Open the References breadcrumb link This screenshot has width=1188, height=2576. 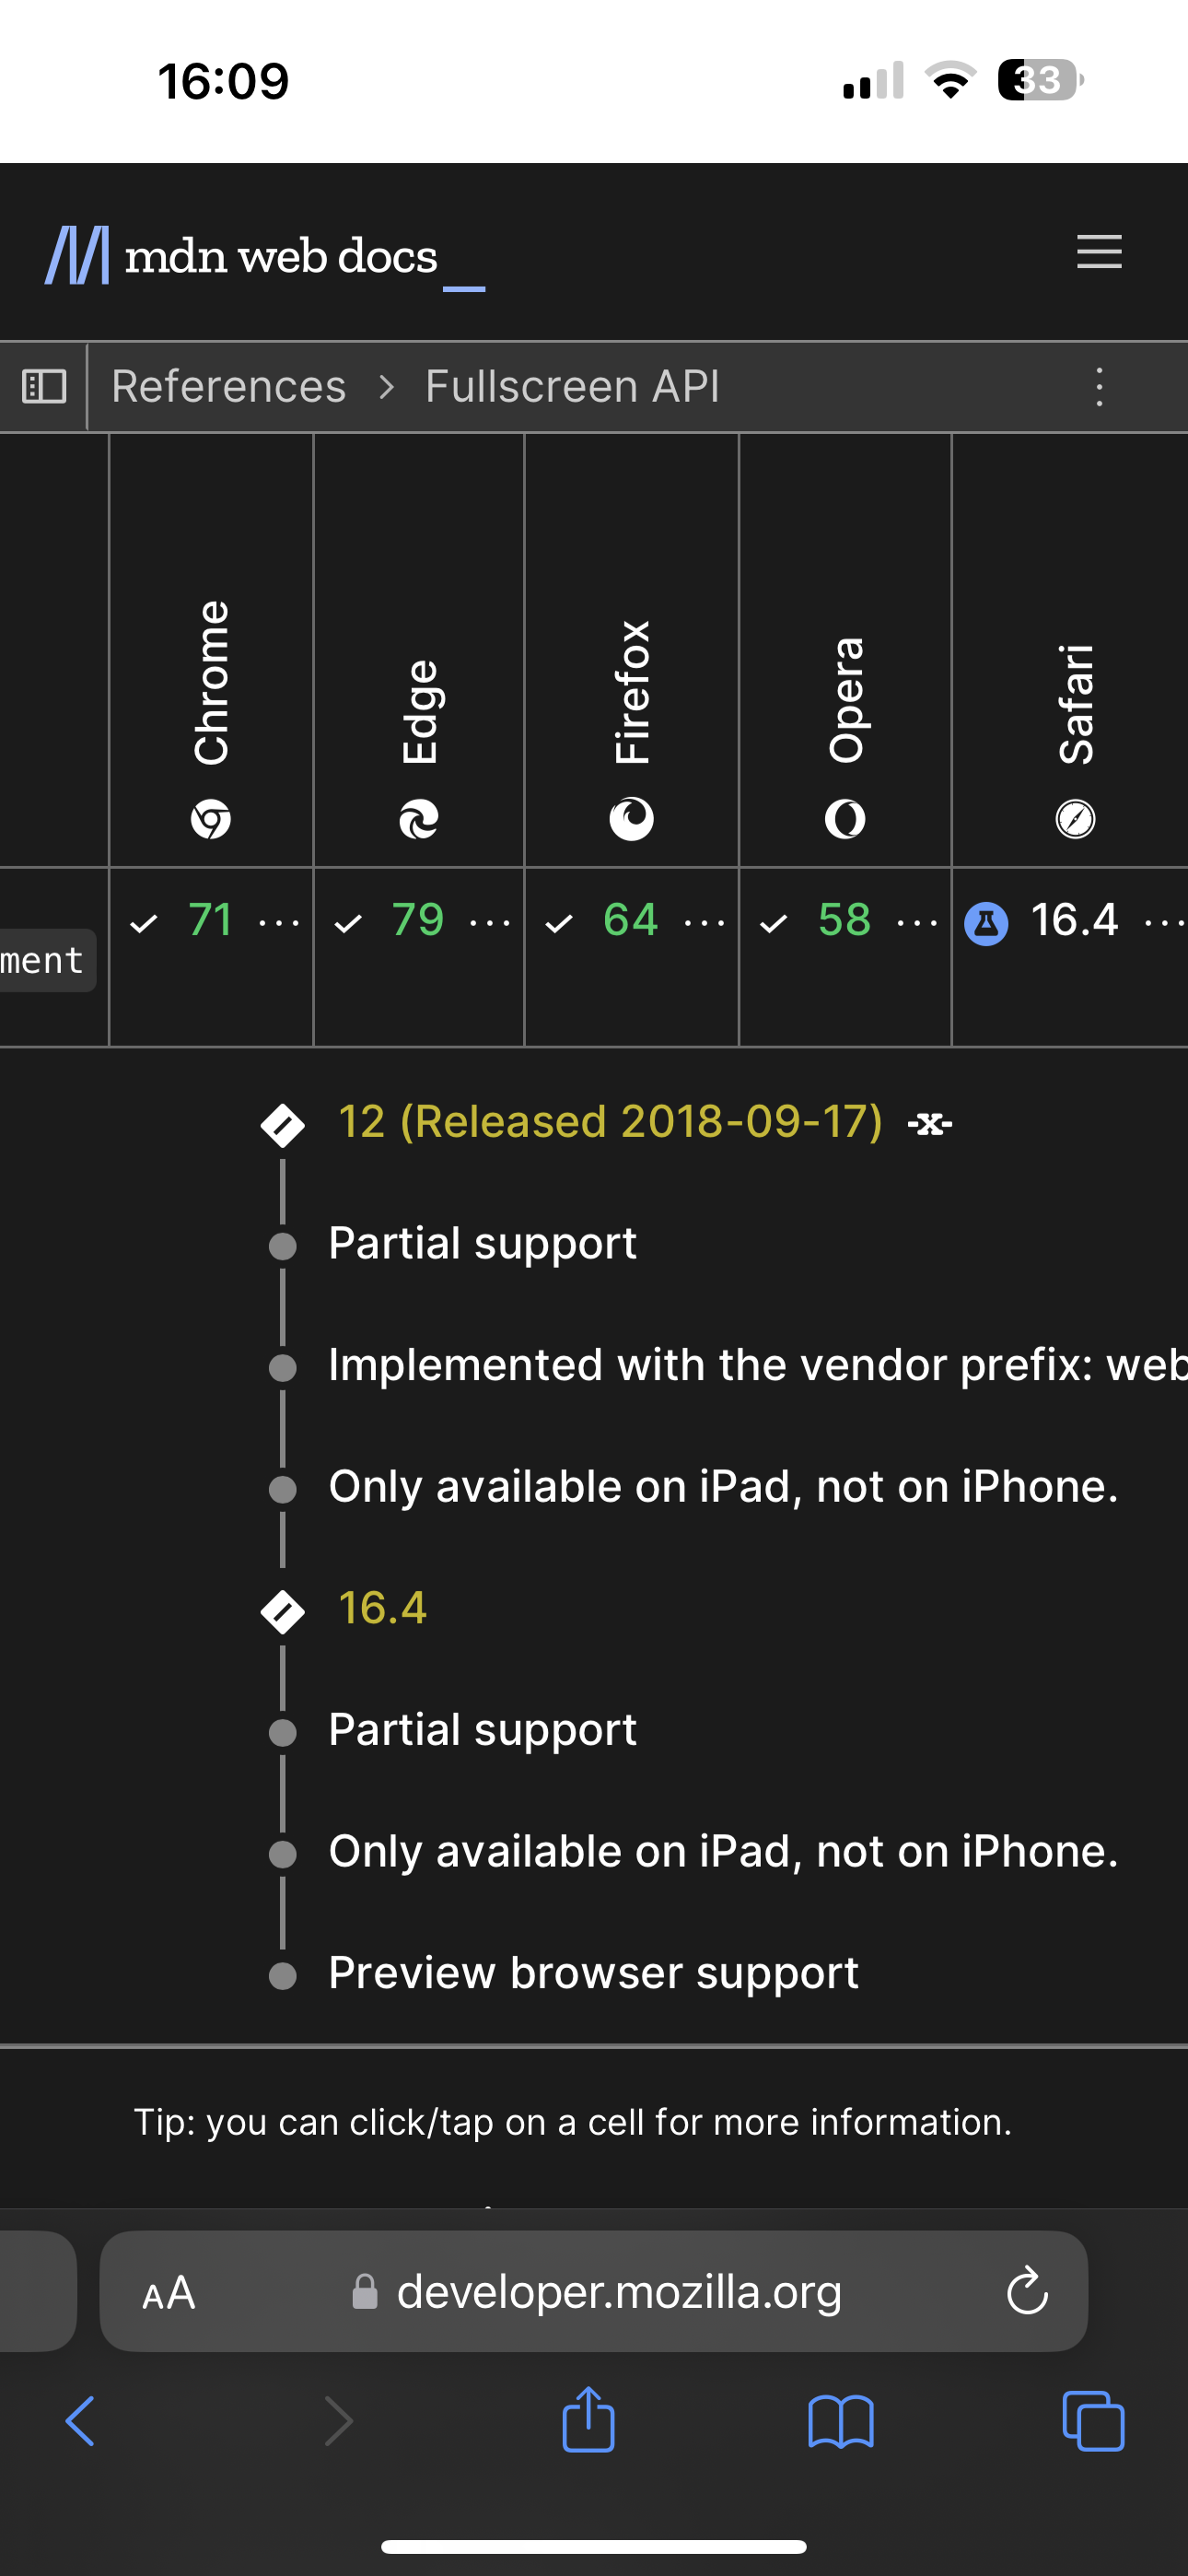tap(228, 386)
